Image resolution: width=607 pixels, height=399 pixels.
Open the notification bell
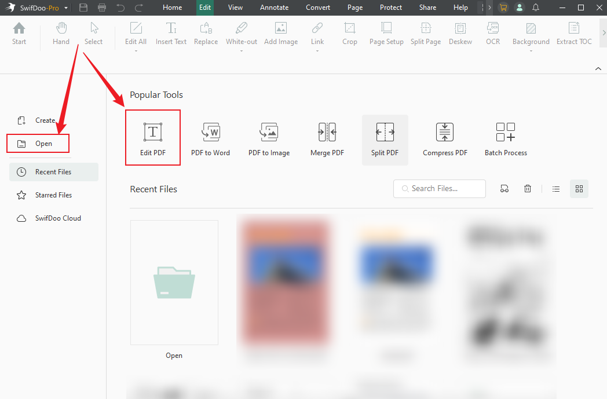(x=535, y=8)
